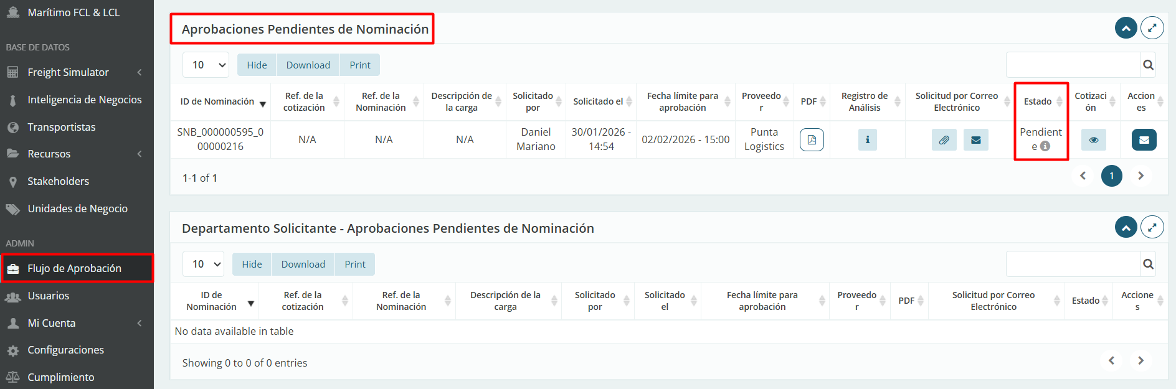Open the page size dropdown in the first table

pyautogui.click(x=206, y=65)
